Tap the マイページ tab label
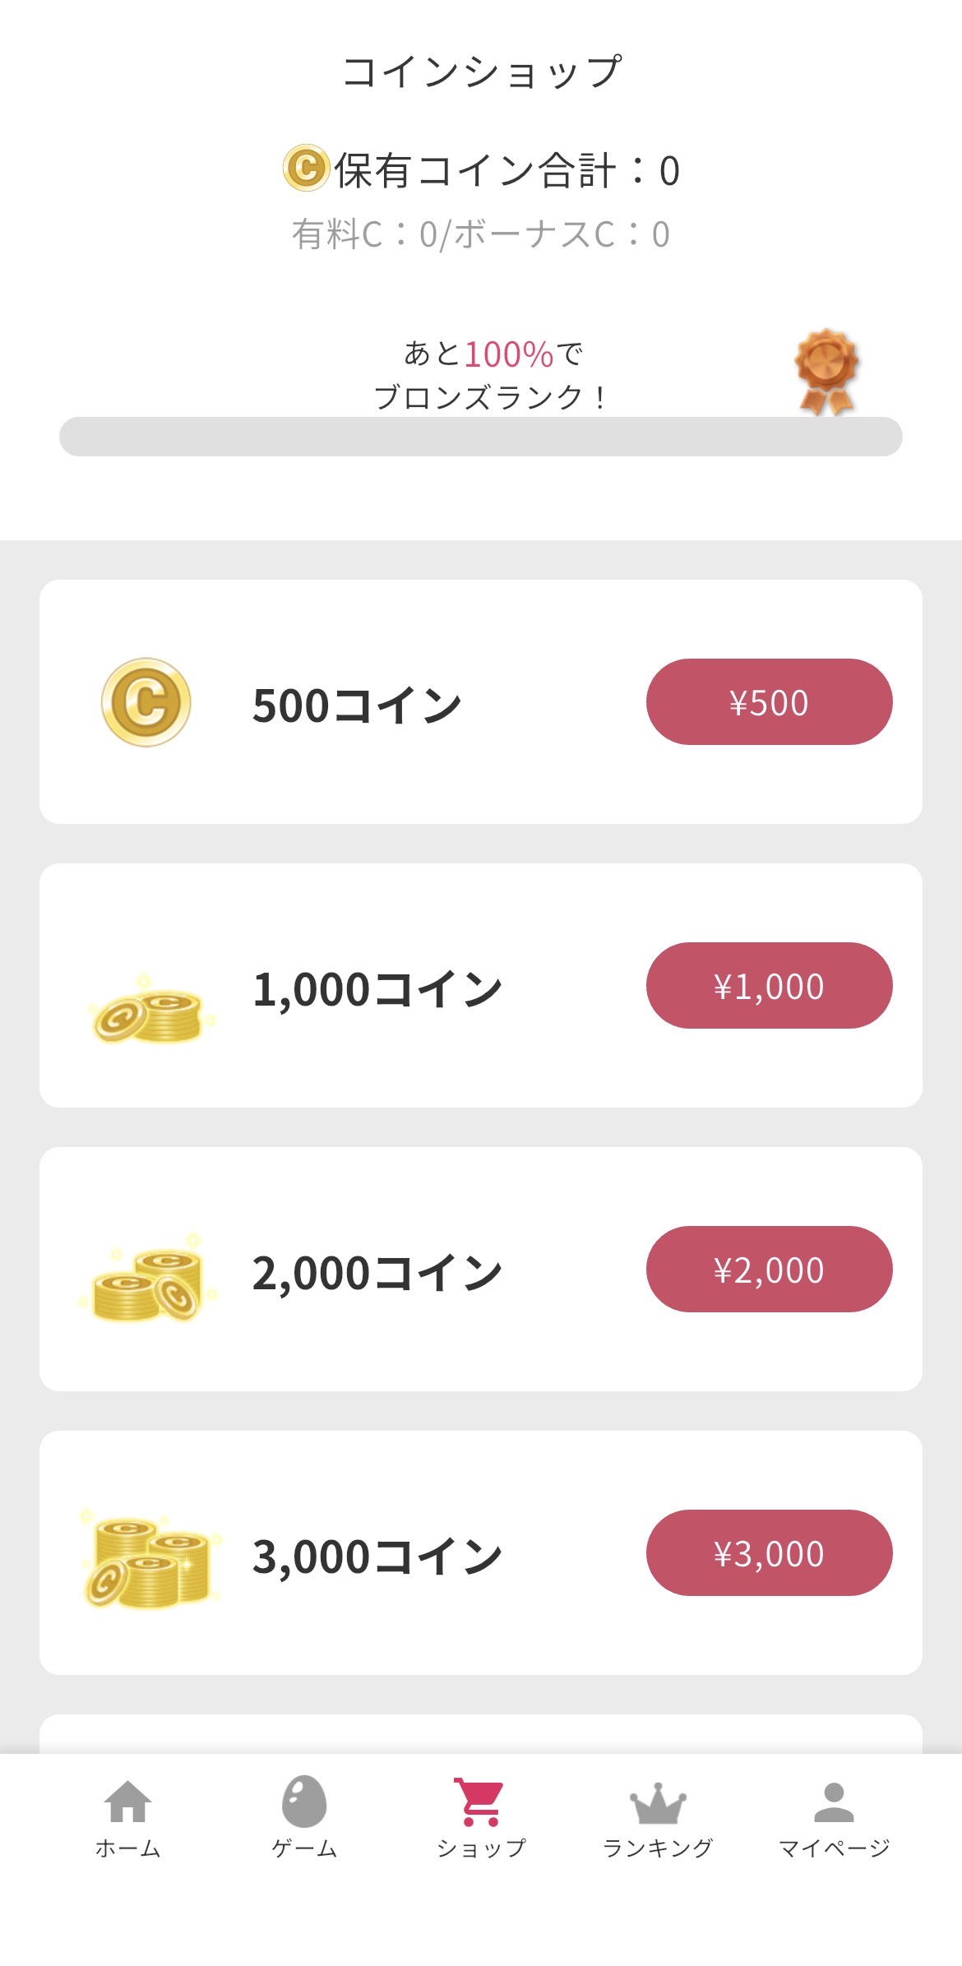The image size is (962, 1966). 834,1848
